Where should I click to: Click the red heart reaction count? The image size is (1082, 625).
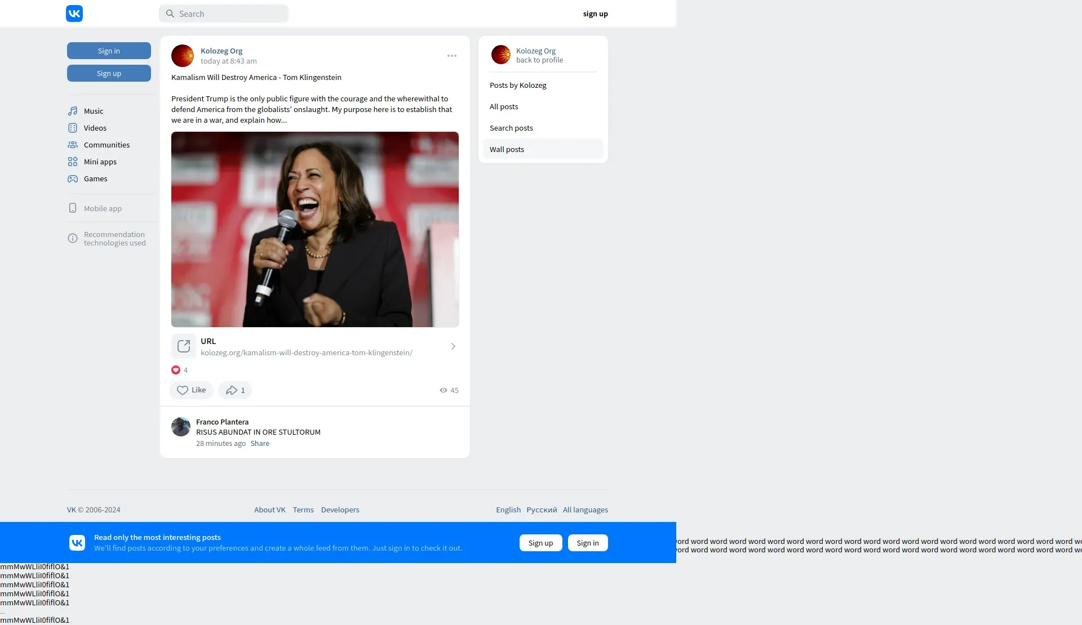pyautogui.click(x=176, y=370)
